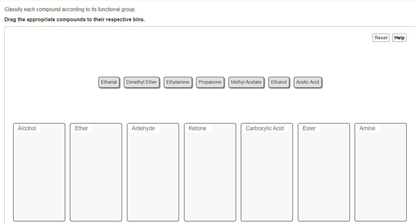Open the Help dialog

point(399,37)
